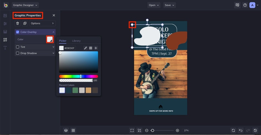Screen dimensions: 261x135
Task: Enable the Tint checkbox
Action: [18, 47]
